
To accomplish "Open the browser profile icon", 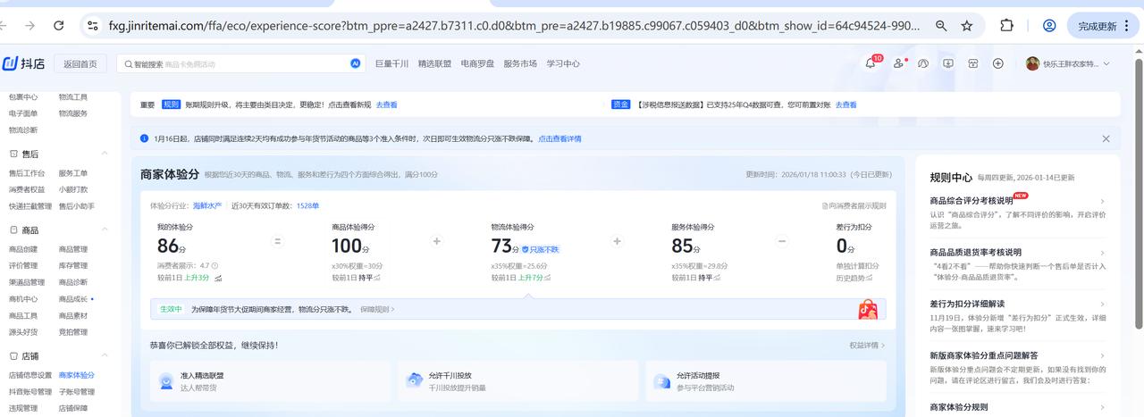I will tap(1049, 26).
